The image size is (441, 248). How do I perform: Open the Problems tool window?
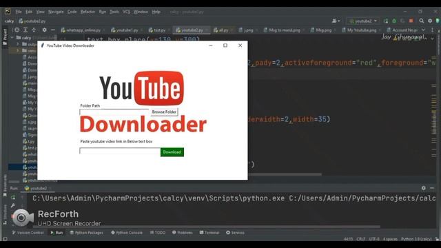[x=183, y=233]
